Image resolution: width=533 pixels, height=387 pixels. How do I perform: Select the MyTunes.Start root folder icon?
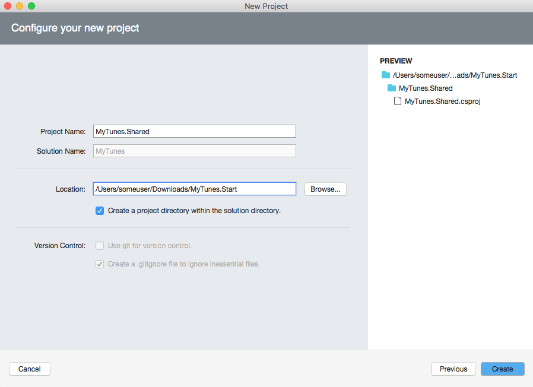[x=385, y=75]
